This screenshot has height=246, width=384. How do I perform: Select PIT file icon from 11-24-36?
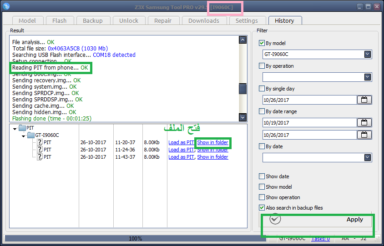click(x=40, y=150)
